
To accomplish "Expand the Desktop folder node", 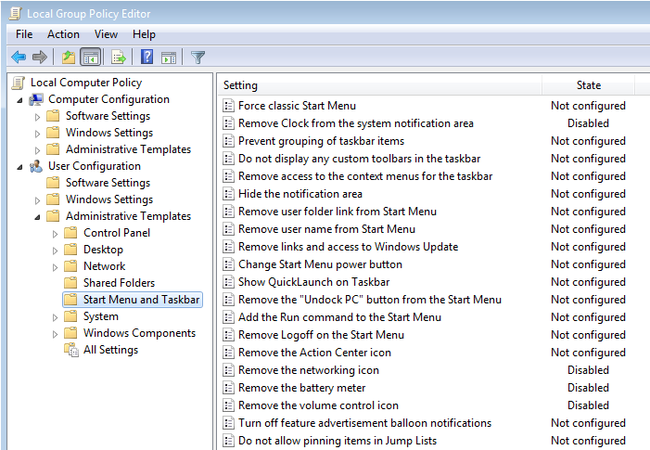I will (x=55, y=251).
